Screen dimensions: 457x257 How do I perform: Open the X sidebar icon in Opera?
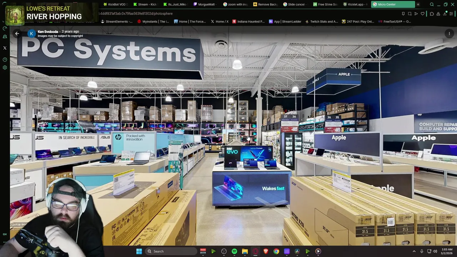(5, 47)
